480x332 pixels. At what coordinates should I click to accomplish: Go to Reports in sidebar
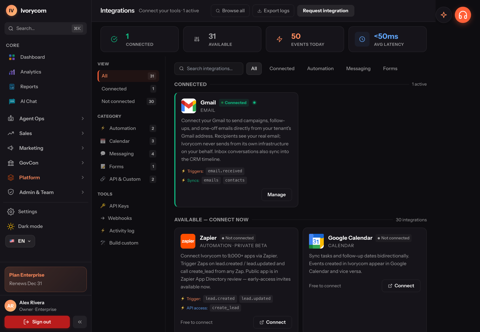pyautogui.click(x=46, y=87)
